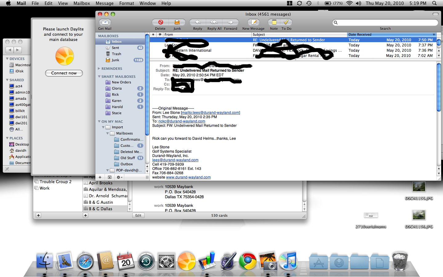Open the Mailbox menu
The image size is (443, 277).
[82, 3]
